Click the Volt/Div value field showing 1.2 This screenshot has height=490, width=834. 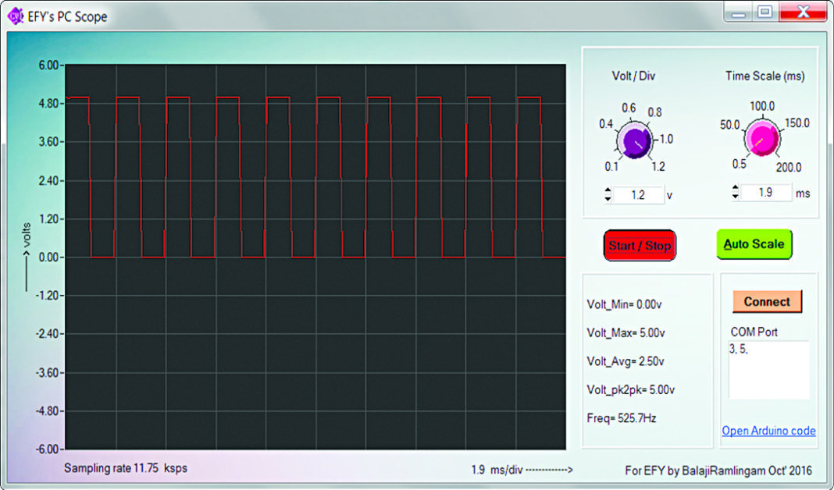tap(638, 195)
